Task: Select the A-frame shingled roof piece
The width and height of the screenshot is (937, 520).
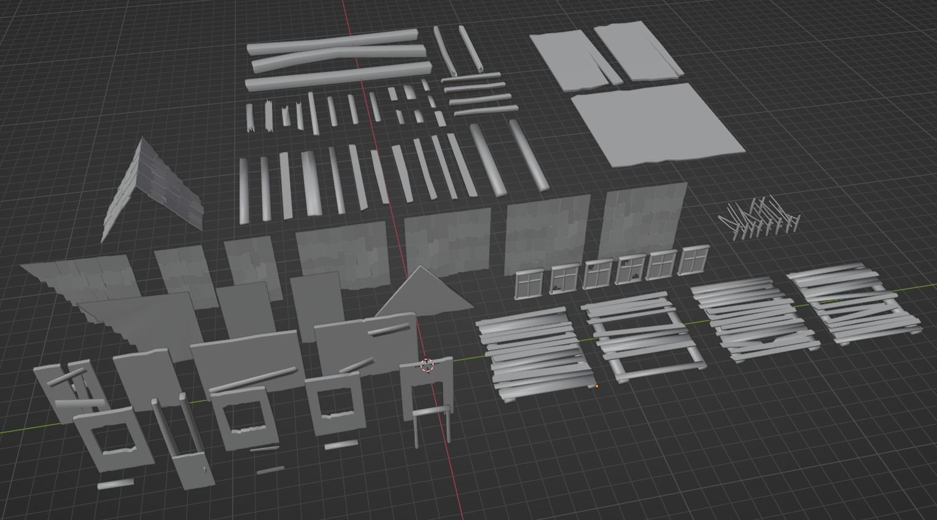Action: point(152,189)
